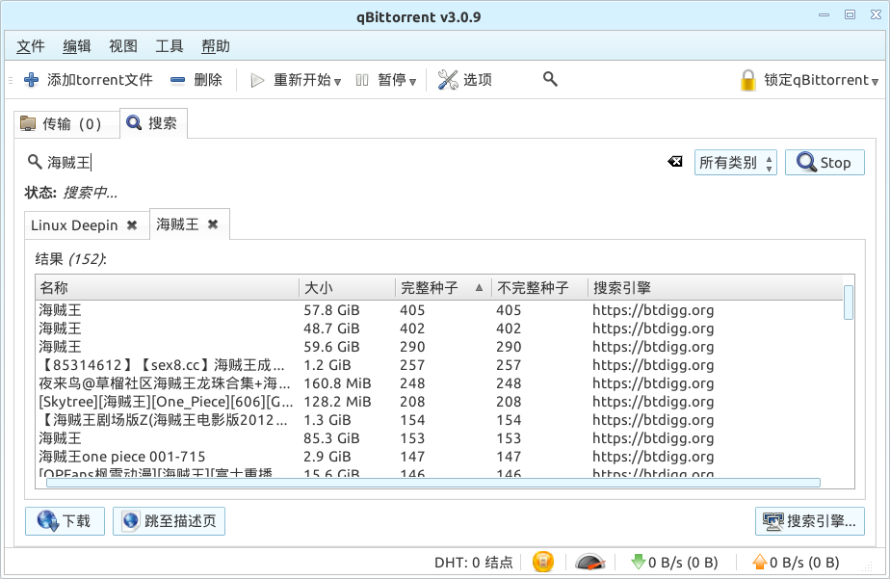
Task: Close the 海贼王 search tab
Action: click(x=213, y=224)
